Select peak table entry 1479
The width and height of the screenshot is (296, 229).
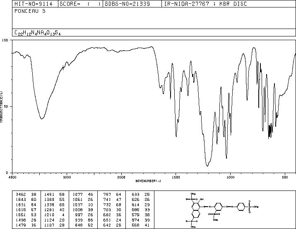pos(21,225)
